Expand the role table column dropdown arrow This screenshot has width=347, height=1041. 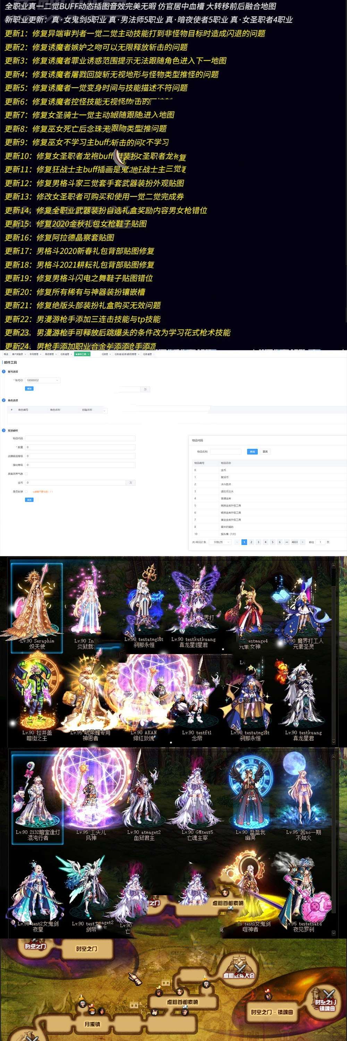[105, 410]
